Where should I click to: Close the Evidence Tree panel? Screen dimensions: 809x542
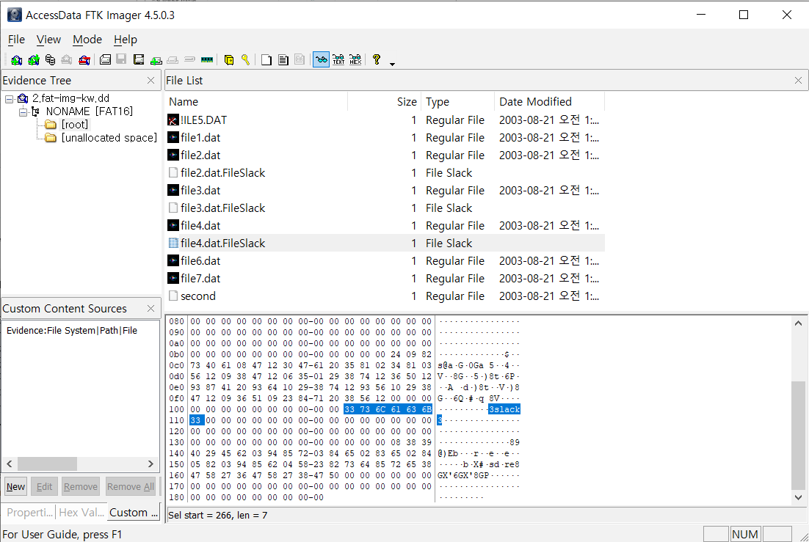[150, 81]
